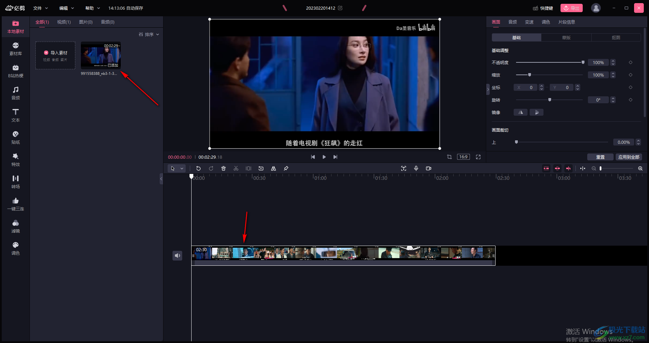The image size is (649, 343).
Task: Open the 文件 file menu dropdown
Action: [41, 8]
